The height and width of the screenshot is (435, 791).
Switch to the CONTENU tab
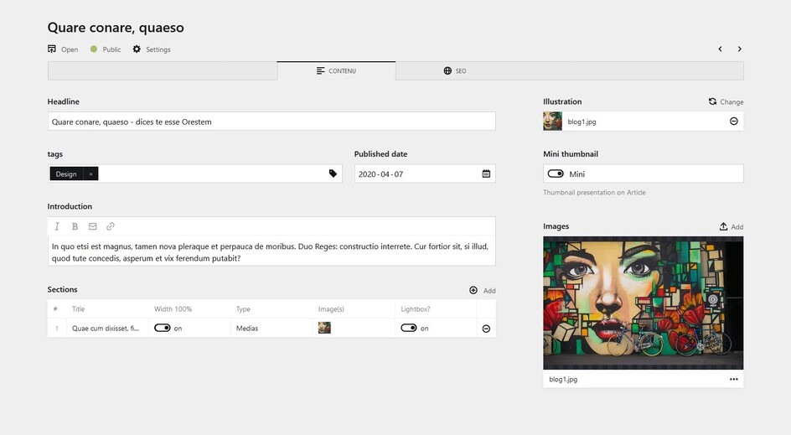337,70
